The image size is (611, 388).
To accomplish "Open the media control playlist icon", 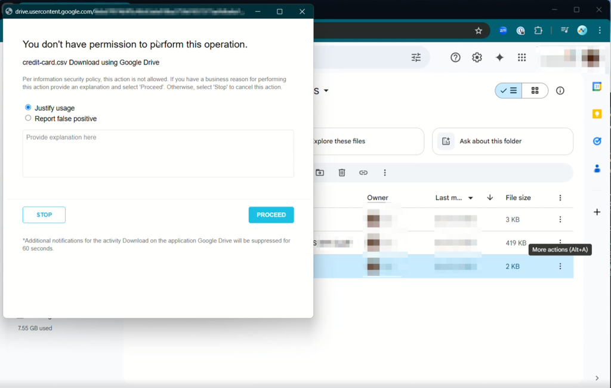I will [564, 30].
